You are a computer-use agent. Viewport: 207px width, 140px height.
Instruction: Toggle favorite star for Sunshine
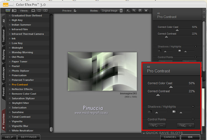point(10,112)
